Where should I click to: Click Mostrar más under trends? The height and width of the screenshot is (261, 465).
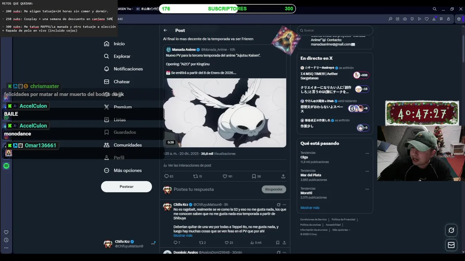click(310, 208)
